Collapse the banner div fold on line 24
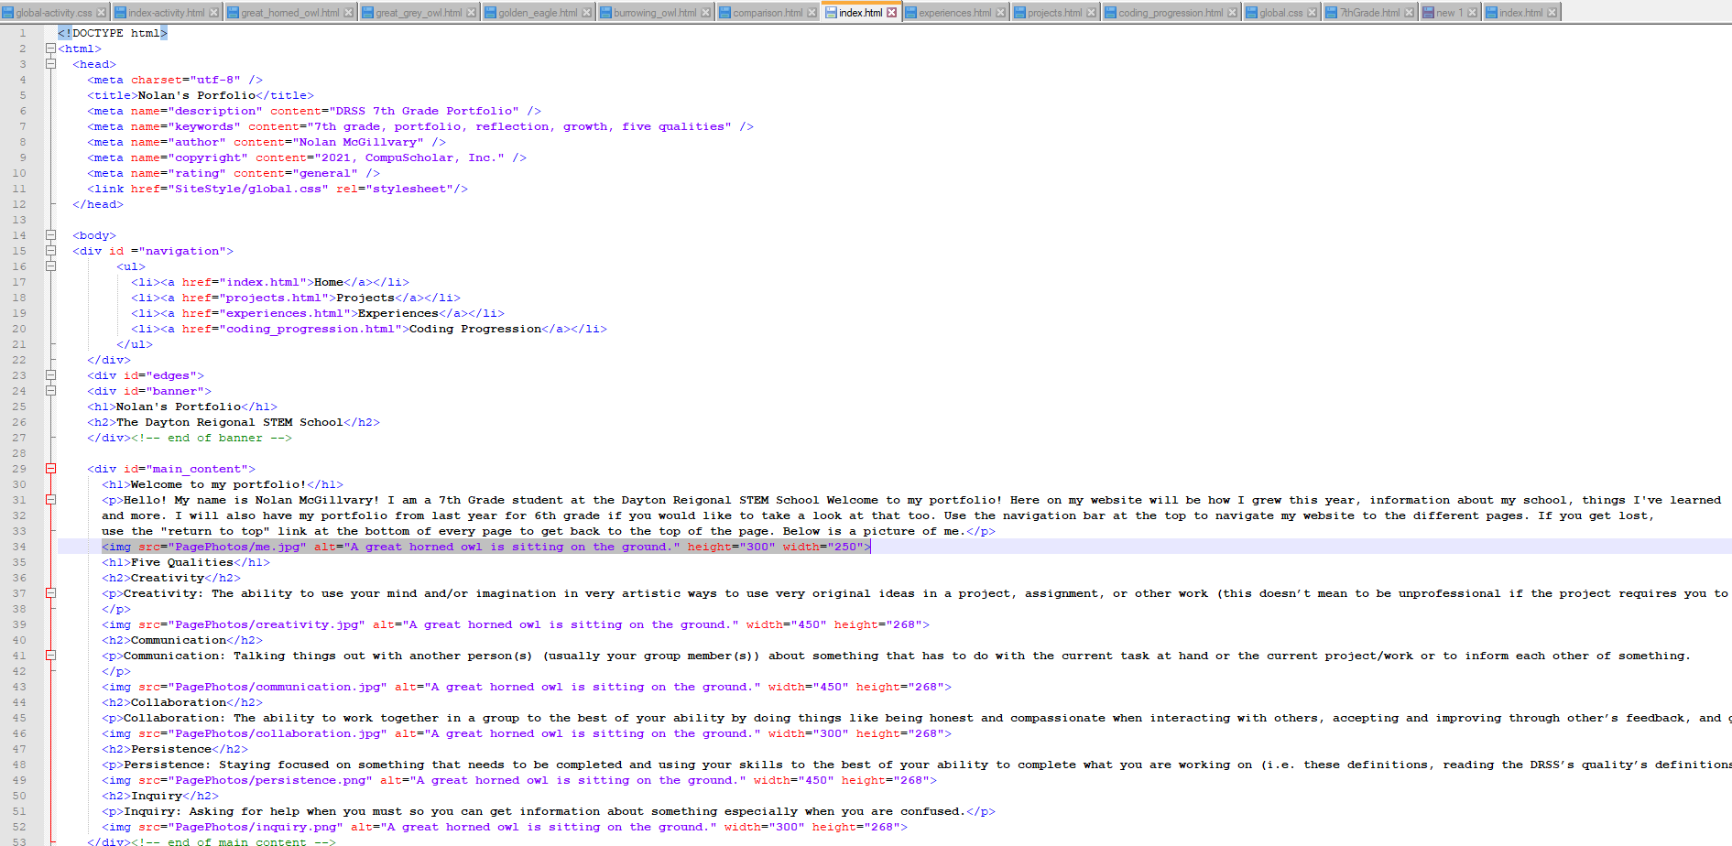Image resolution: width=1732 pixels, height=846 pixels. [x=51, y=391]
